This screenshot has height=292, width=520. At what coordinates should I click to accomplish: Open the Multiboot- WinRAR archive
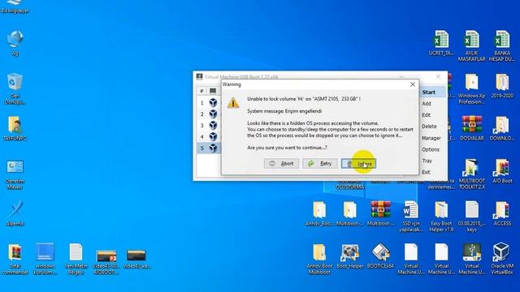380,213
